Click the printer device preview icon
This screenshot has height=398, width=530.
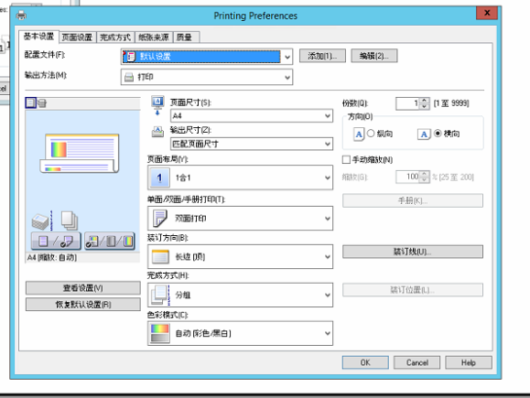click(42, 103)
